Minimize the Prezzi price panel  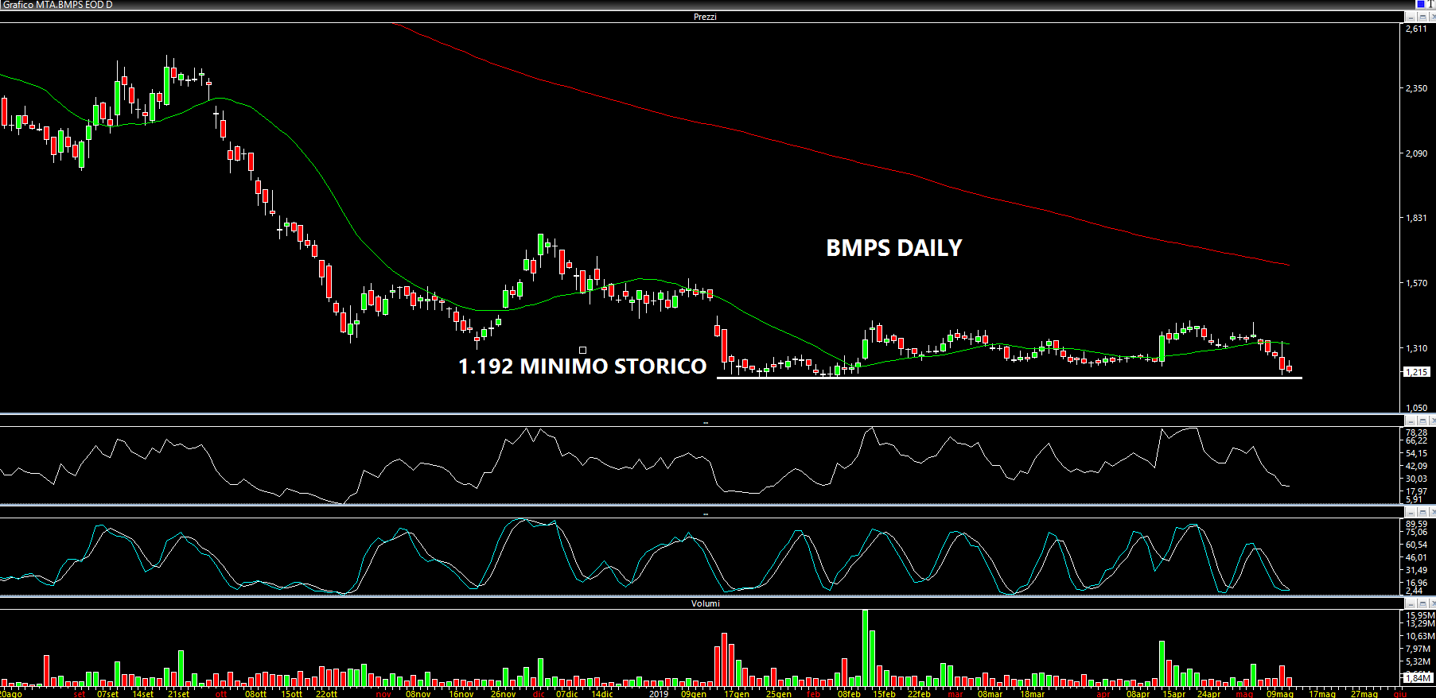point(1411,17)
